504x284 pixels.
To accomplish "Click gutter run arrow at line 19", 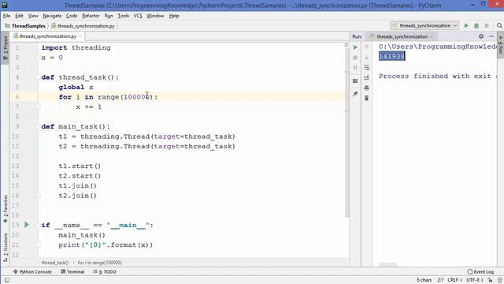I will (x=27, y=224).
